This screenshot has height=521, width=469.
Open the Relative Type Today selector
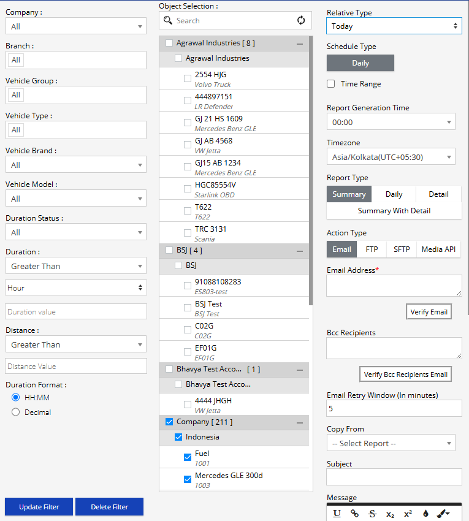click(x=394, y=26)
